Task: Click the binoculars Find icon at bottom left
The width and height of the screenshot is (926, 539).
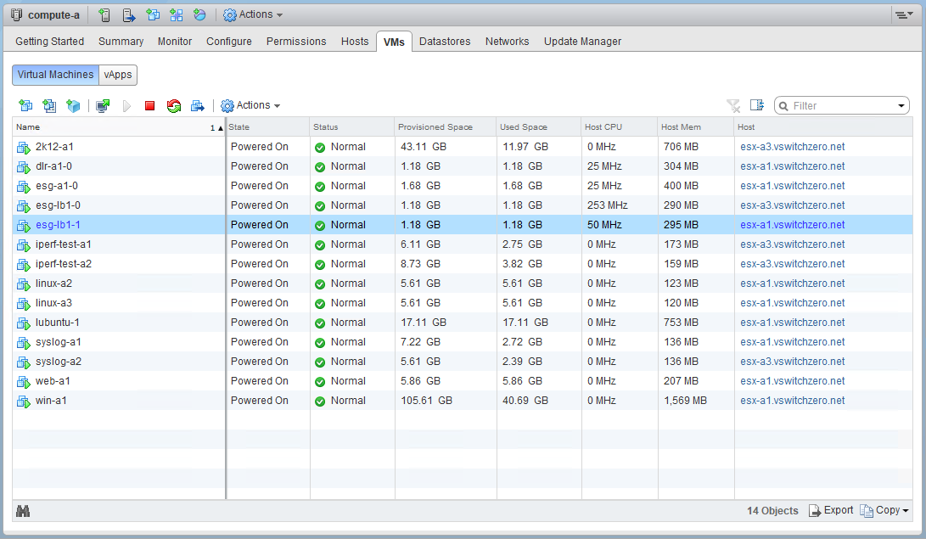Action: coord(23,511)
